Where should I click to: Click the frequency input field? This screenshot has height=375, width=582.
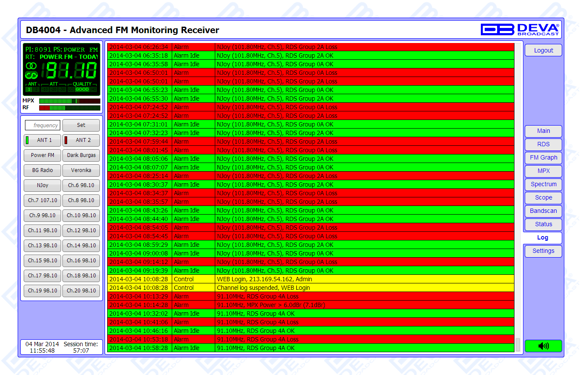point(43,125)
